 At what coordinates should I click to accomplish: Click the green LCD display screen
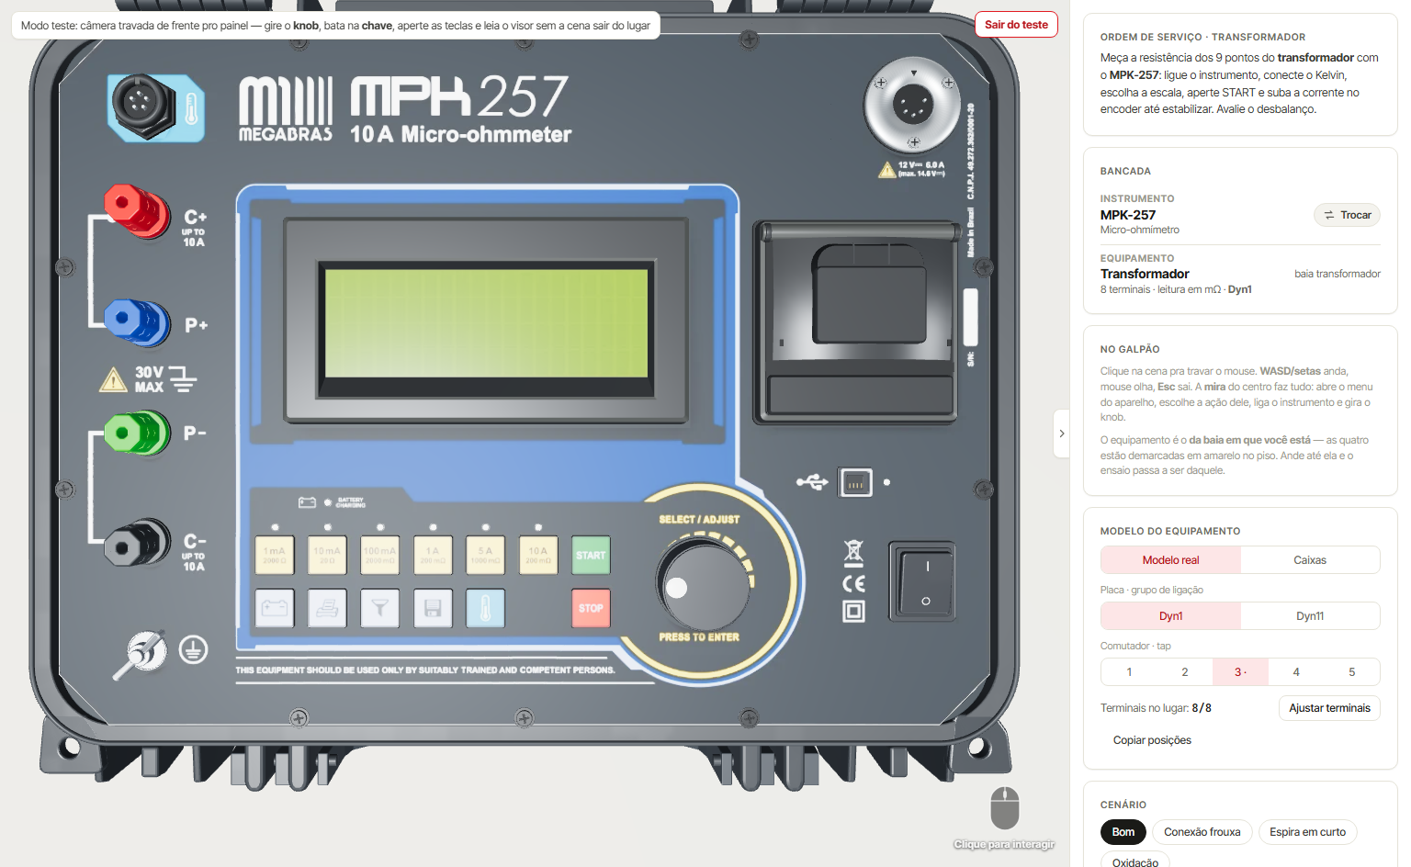tap(487, 322)
